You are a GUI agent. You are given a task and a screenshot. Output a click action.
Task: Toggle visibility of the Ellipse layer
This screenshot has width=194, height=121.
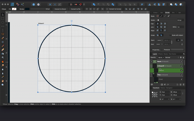click(x=182, y=70)
